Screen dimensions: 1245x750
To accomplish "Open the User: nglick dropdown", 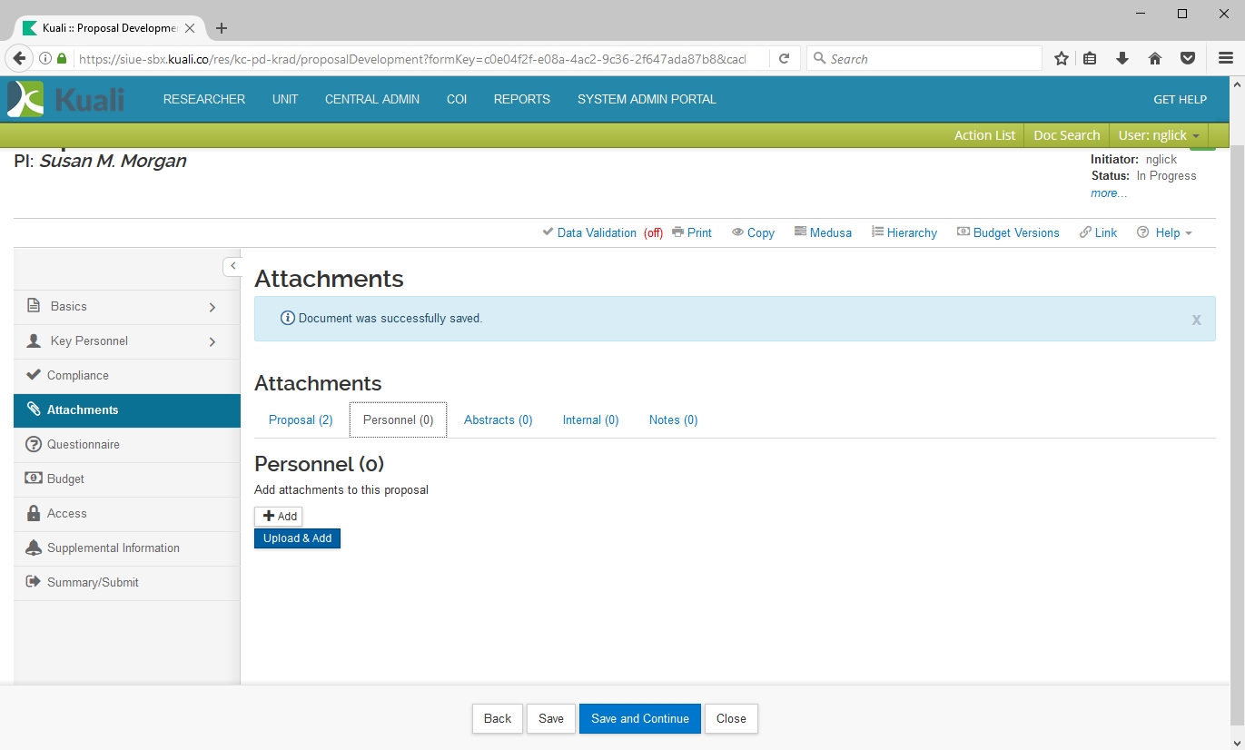I will [x=1159, y=135].
